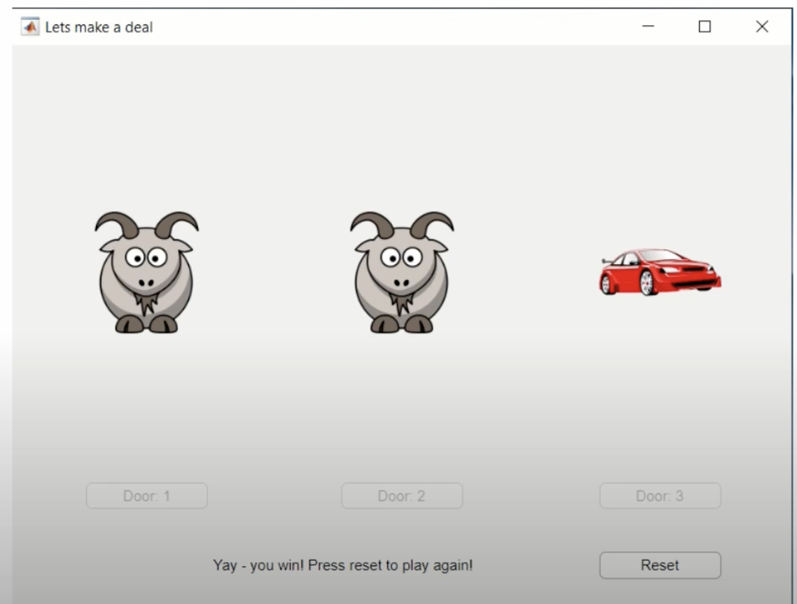The width and height of the screenshot is (797, 604).
Task: Click the middle goat's horns
Action: click(x=402, y=224)
